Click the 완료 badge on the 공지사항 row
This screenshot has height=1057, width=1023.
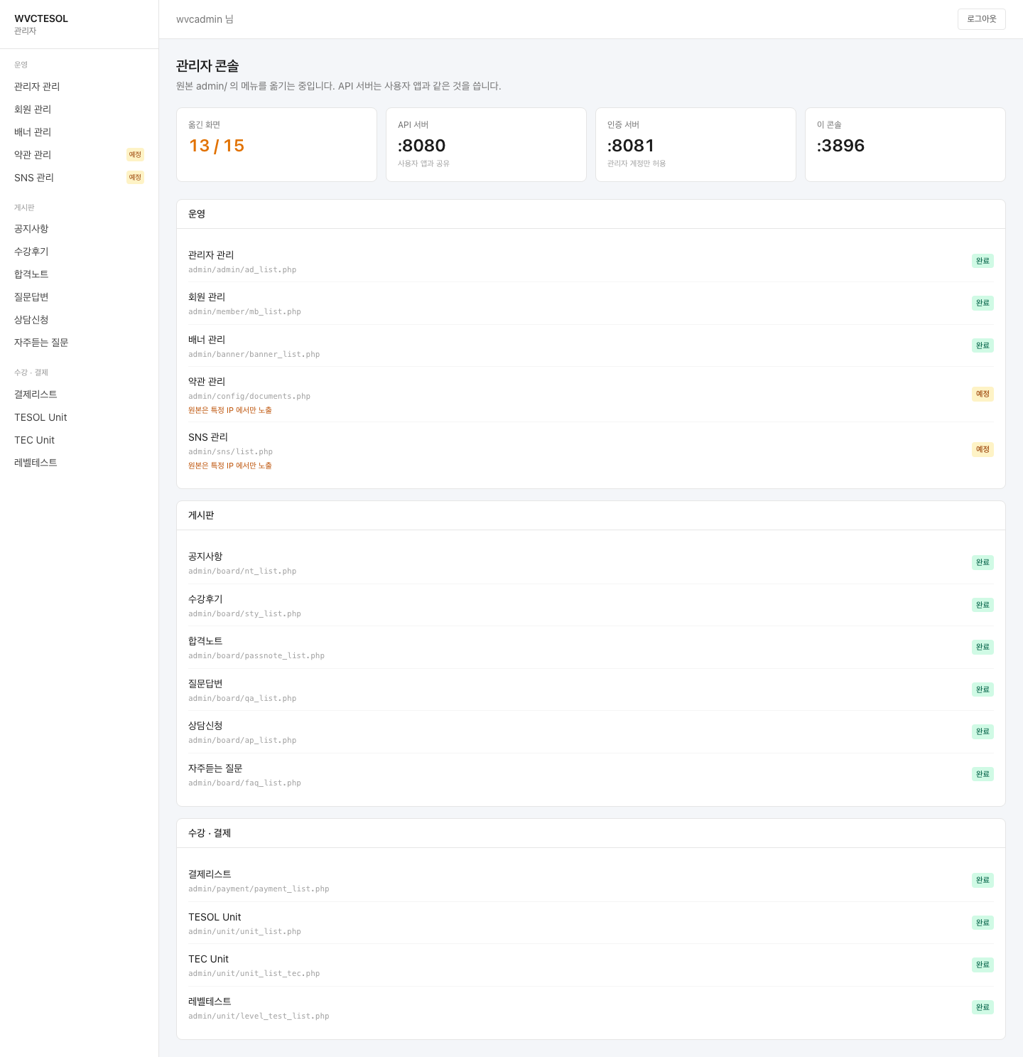[x=983, y=562]
